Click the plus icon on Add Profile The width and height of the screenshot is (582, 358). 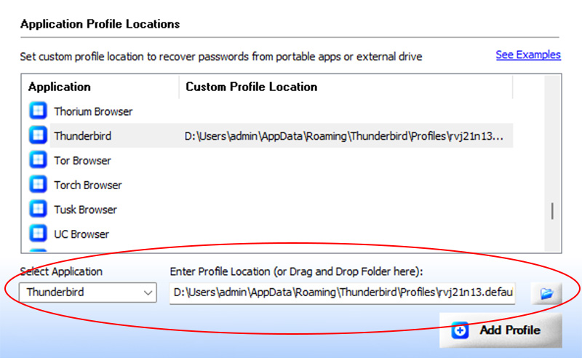[x=460, y=330]
